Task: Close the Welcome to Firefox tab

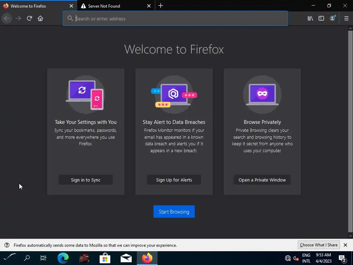Action: pos(71,6)
